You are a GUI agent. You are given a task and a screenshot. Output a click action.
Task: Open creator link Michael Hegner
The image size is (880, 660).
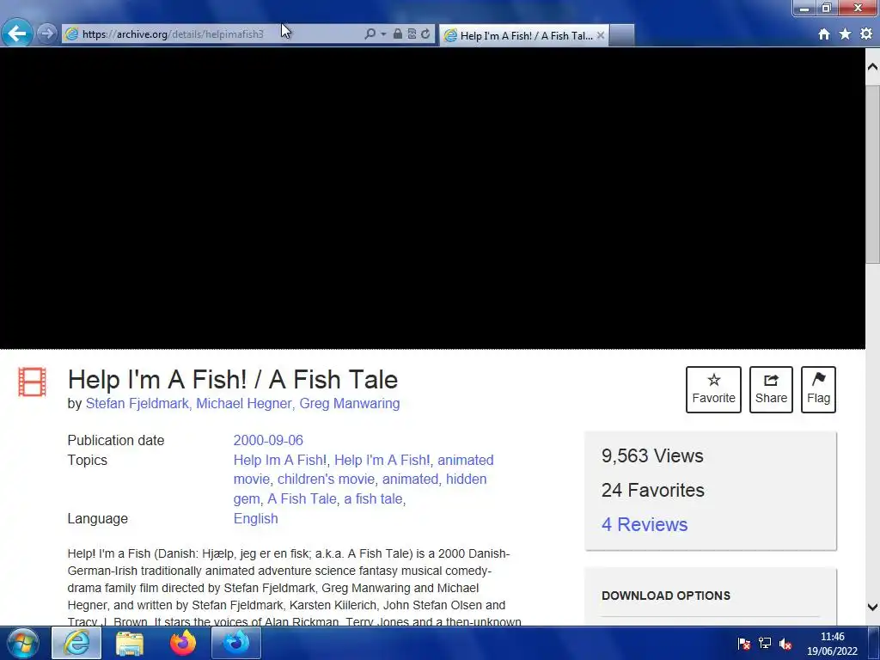[x=245, y=404]
